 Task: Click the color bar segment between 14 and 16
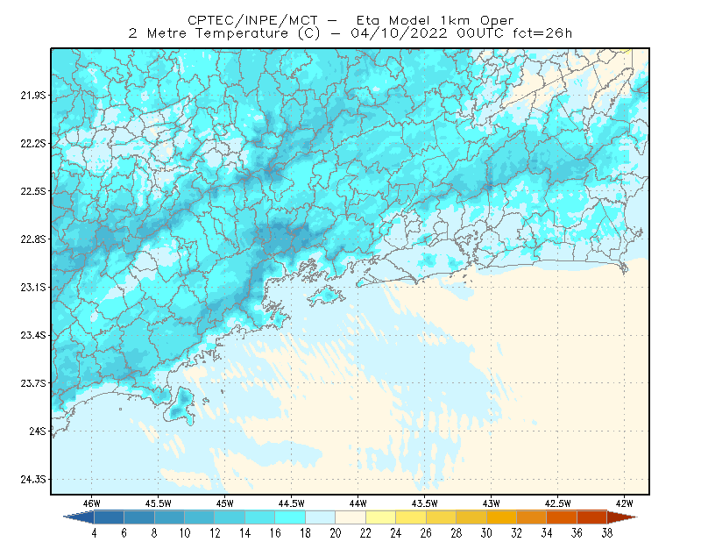tap(260, 517)
